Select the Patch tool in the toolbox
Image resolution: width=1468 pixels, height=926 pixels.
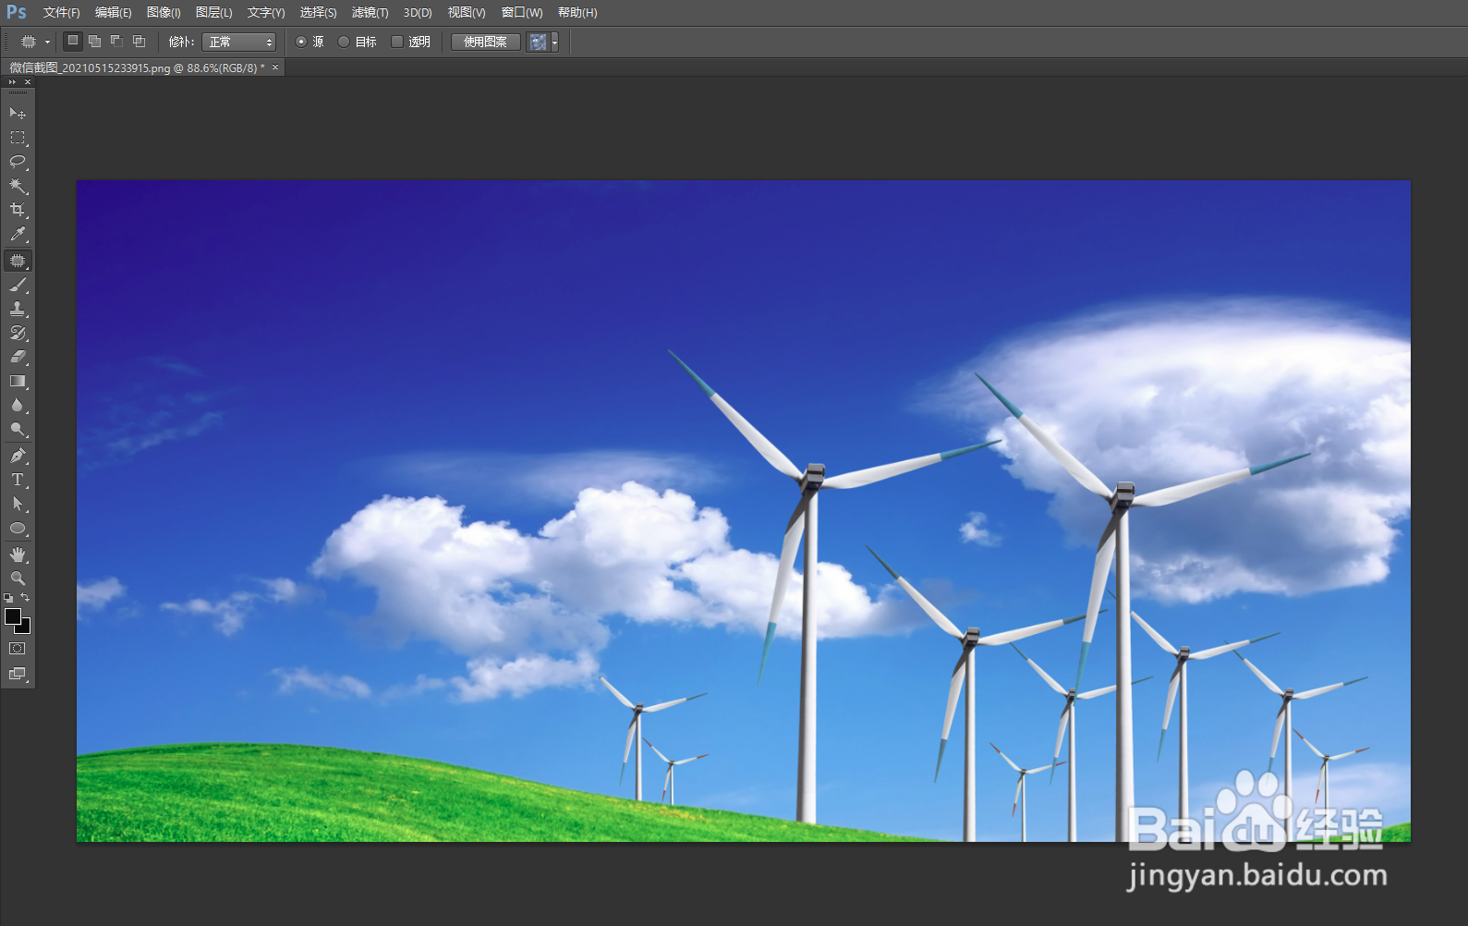(18, 261)
